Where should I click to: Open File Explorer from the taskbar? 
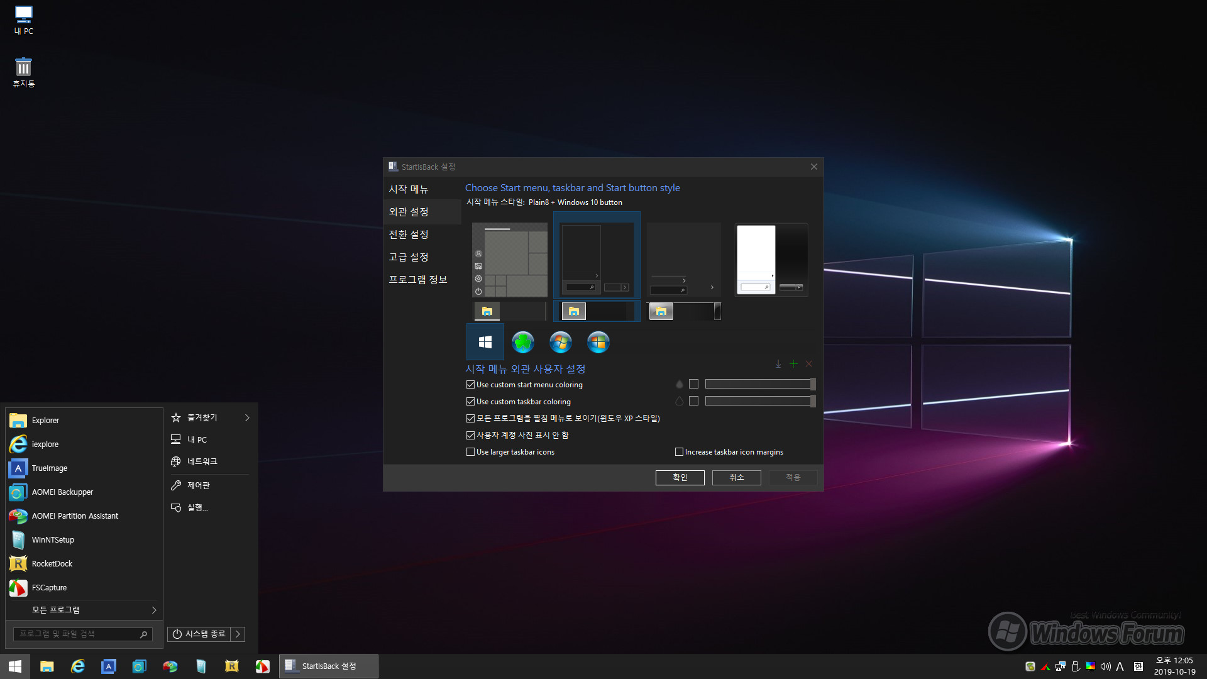tap(47, 666)
